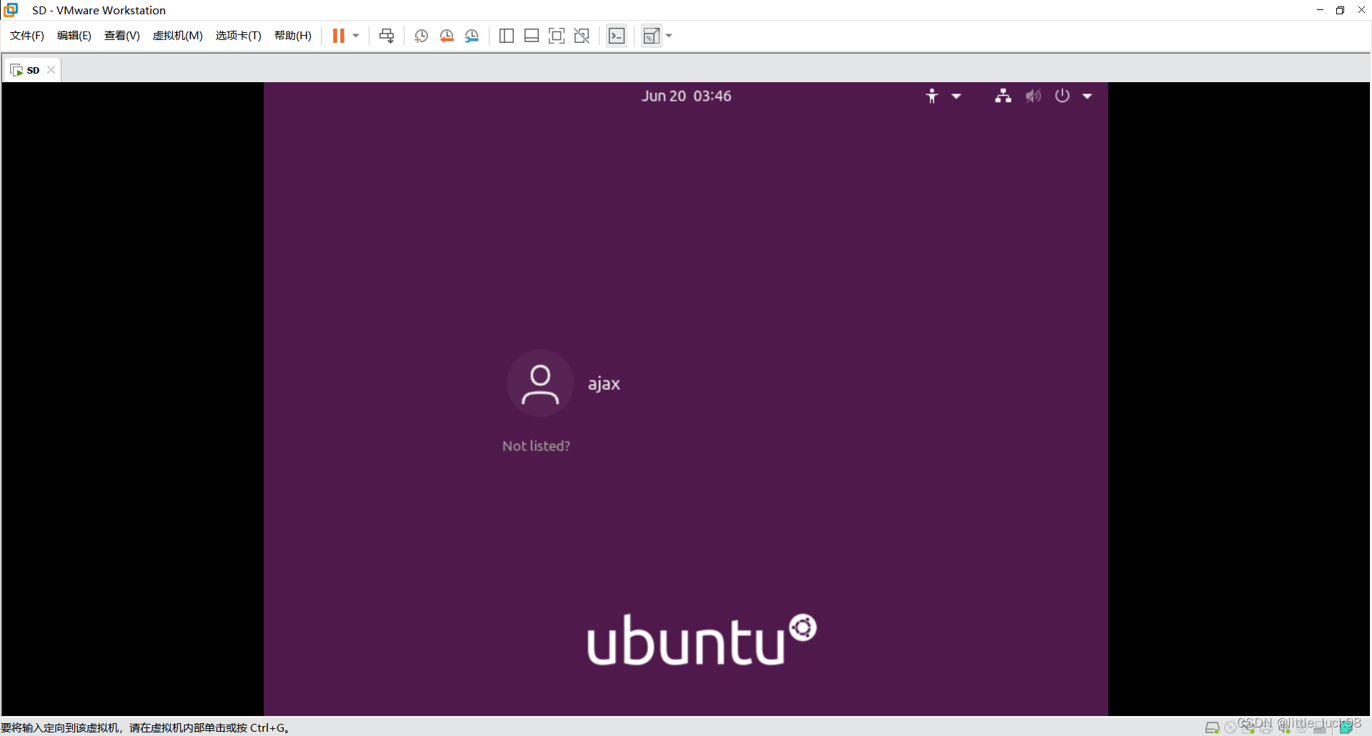
Task: Open the 虚拟机(M) menu
Action: [178, 36]
